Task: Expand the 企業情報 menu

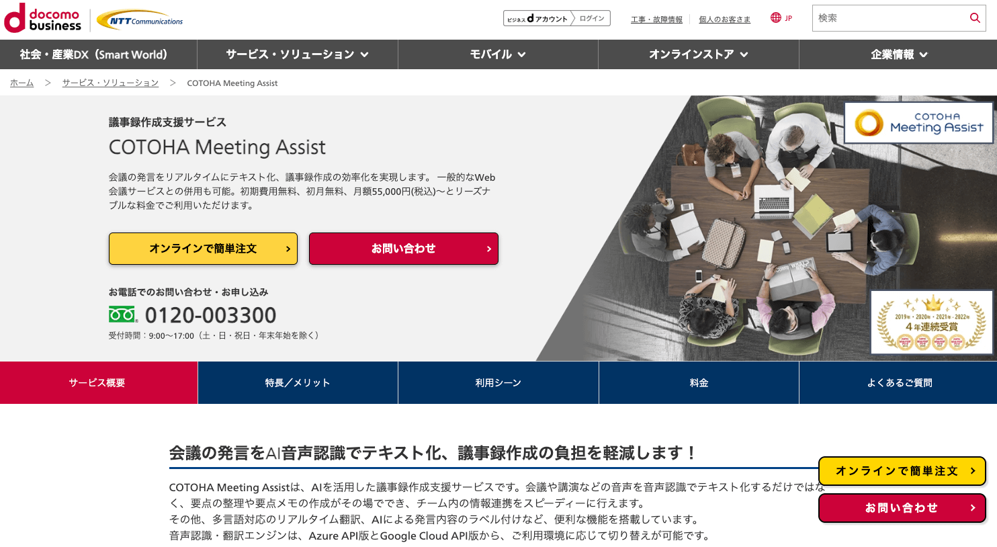Action: 898,54
